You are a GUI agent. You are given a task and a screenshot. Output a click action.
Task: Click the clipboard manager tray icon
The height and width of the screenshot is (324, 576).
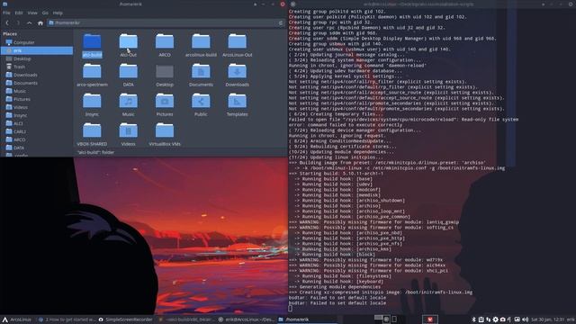481,319
